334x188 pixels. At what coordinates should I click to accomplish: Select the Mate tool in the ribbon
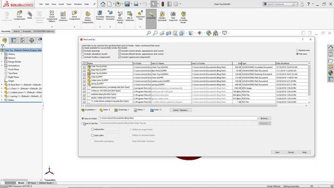tap(30, 15)
